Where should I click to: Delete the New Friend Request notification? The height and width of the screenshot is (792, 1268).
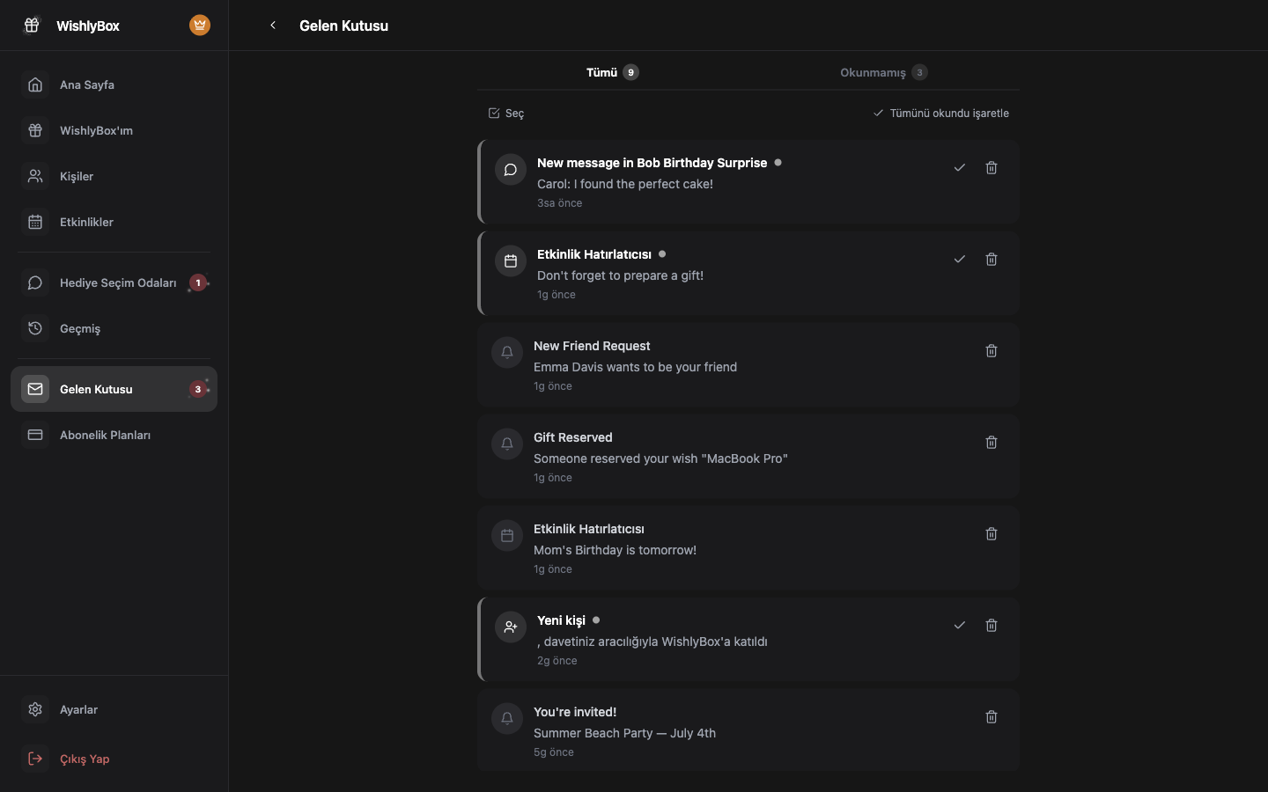(992, 350)
